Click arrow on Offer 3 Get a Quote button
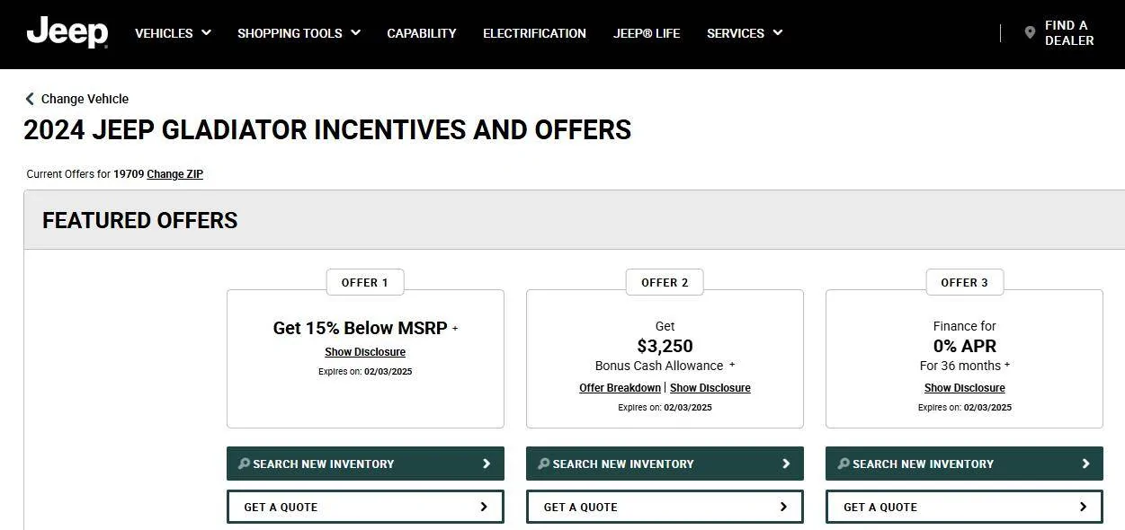1125x530 pixels. pos(1083,507)
